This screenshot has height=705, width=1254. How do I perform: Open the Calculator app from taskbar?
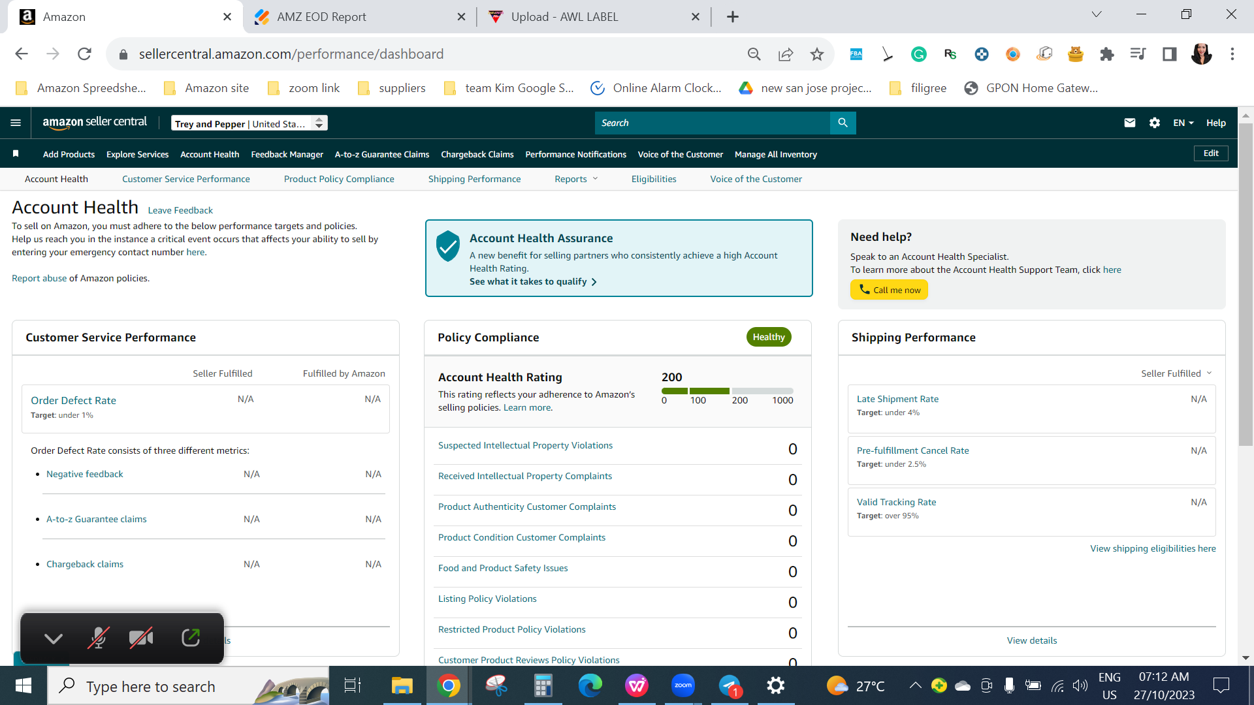[x=543, y=686]
